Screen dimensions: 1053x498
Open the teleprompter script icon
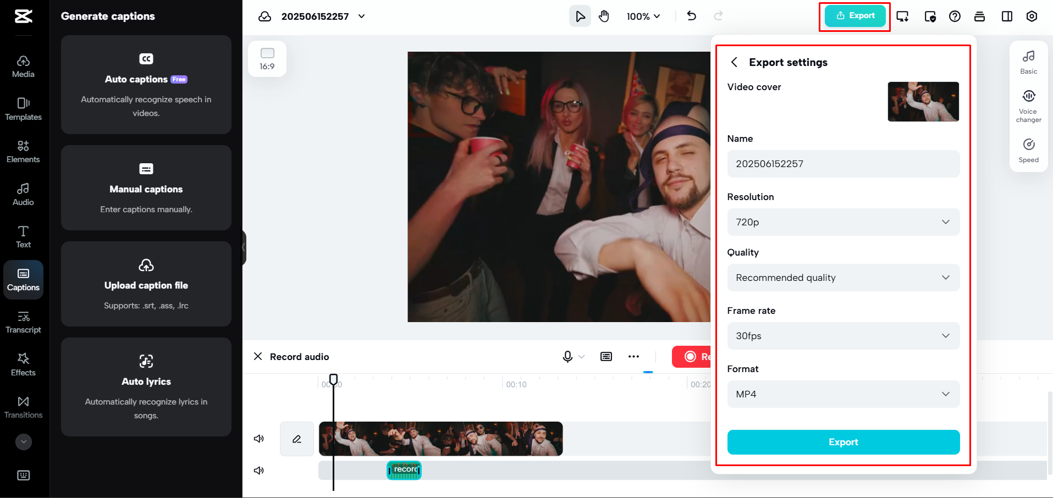tap(606, 357)
